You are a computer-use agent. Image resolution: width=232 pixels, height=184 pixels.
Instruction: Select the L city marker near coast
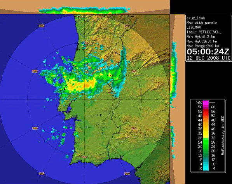click(x=77, y=78)
